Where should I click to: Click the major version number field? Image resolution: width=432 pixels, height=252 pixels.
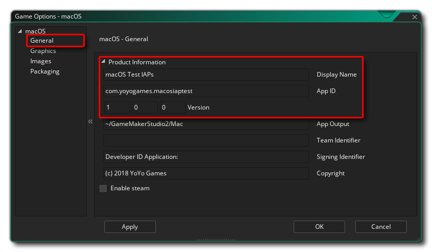tap(117, 107)
